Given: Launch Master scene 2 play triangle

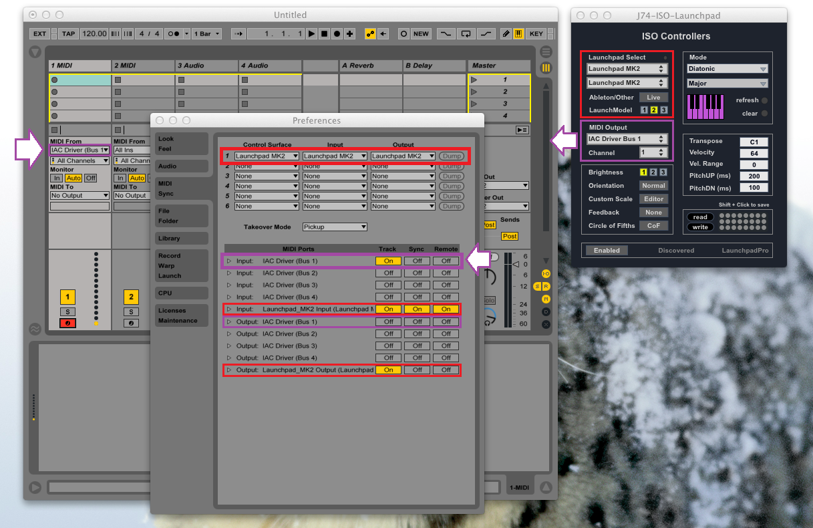Looking at the screenshot, I should (474, 92).
